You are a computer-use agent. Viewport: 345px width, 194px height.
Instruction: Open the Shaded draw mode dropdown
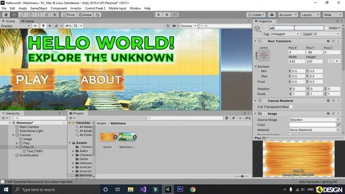15,26
